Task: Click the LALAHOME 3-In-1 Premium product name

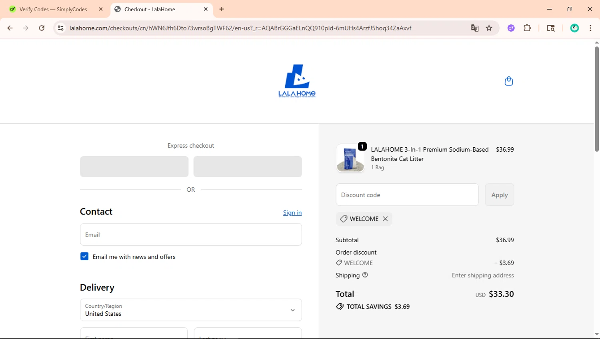Action: click(430, 154)
